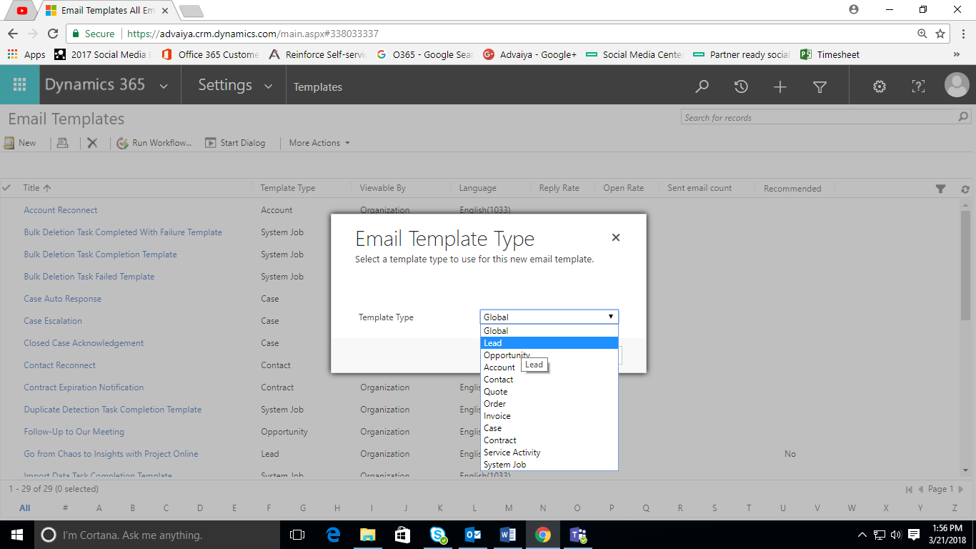Open Skype from the taskbar
This screenshot has width=976, height=549.
[x=438, y=535]
